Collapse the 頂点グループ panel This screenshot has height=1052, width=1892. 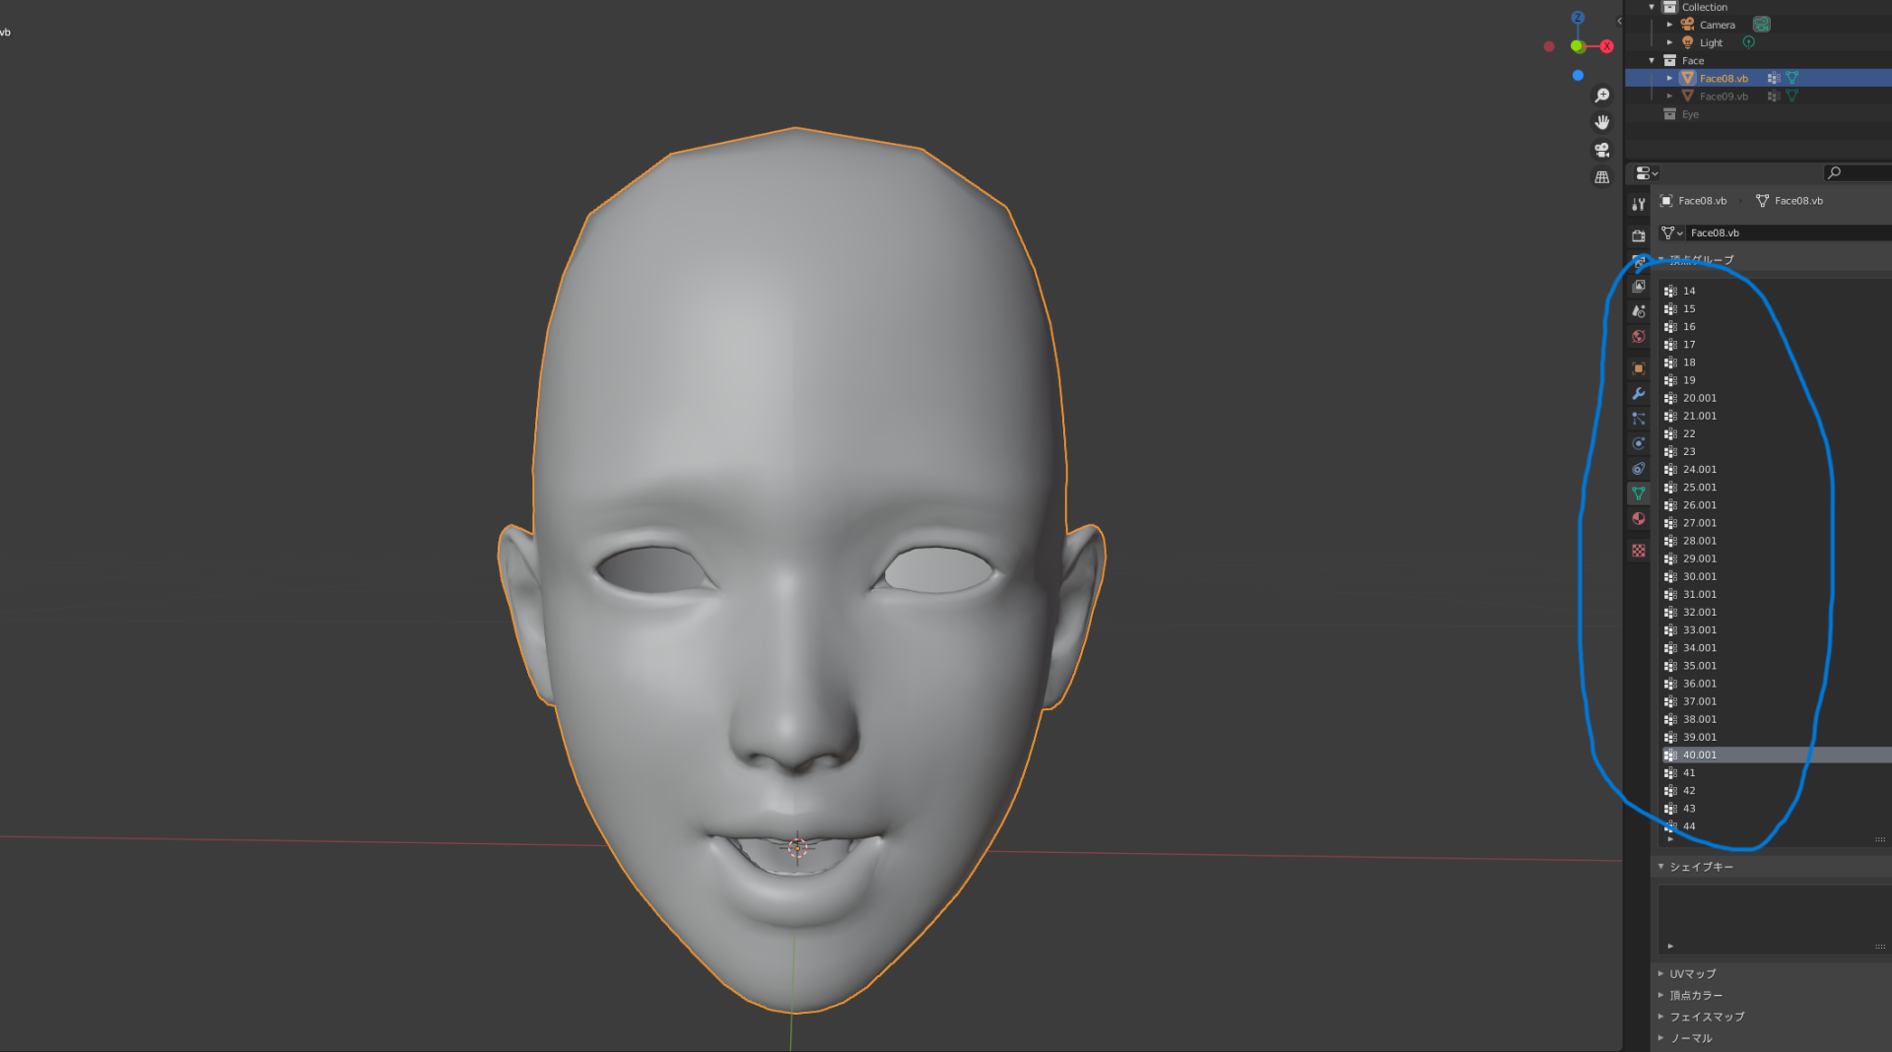tap(1661, 260)
